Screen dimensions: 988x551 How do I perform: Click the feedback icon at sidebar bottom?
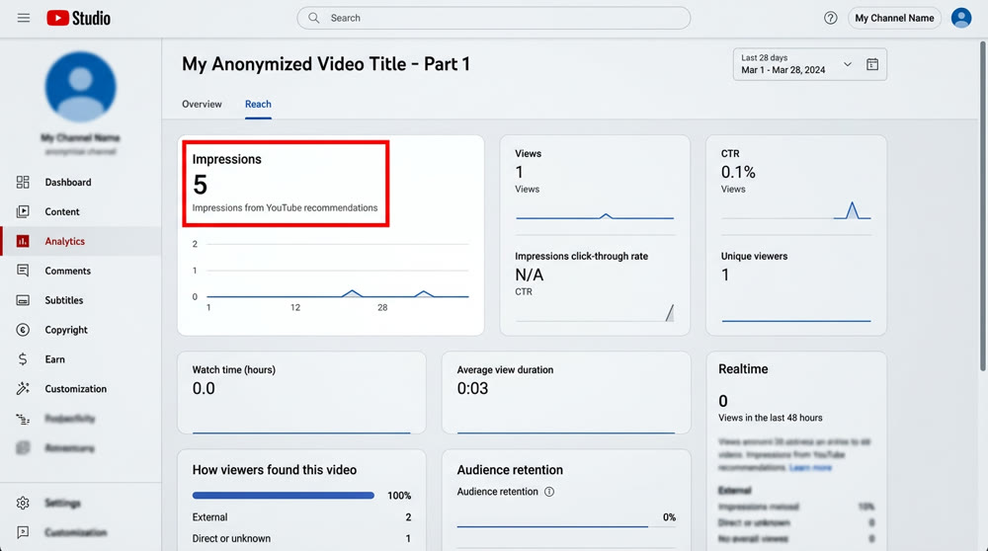tap(23, 532)
